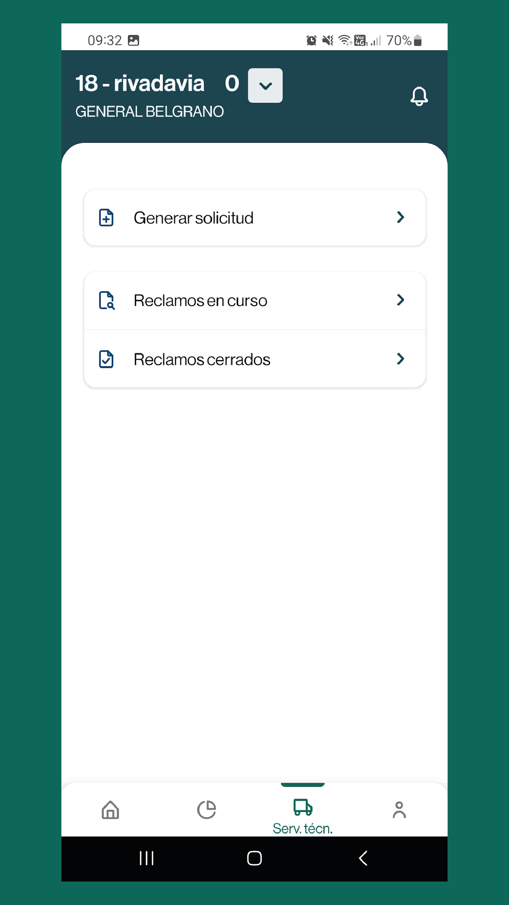The width and height of the screenshot is (509, 905).
Task: Open the pie chart statistics tab
Action: (206, 810)
